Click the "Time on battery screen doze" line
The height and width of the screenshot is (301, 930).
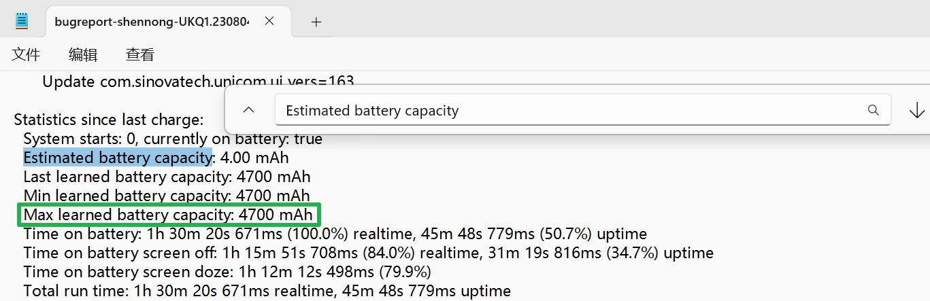227,272
